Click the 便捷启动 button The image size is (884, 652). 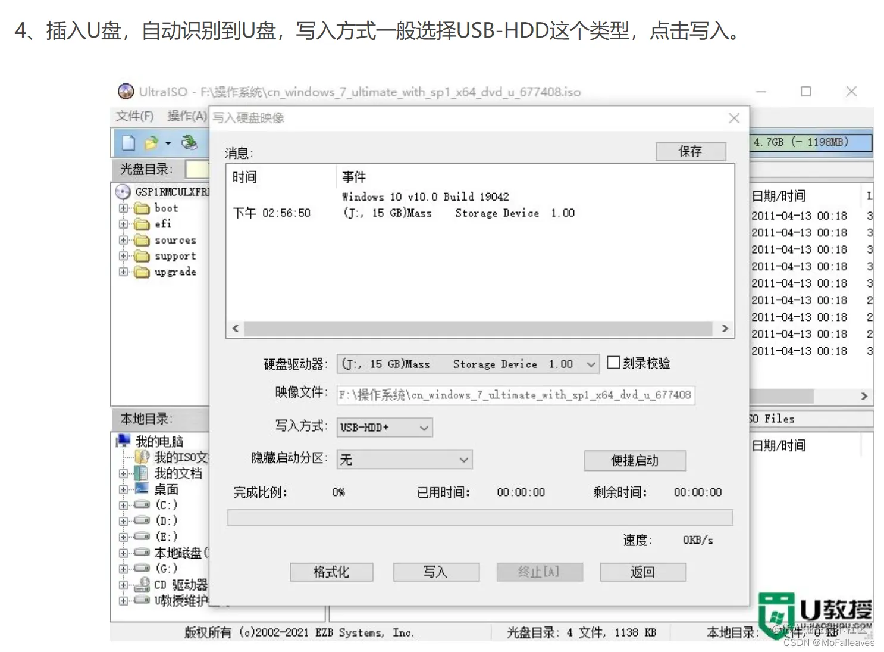(x=635, y=460)
